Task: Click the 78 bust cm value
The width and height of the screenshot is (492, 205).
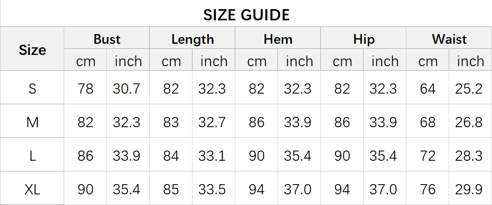Action: (86, 89)
